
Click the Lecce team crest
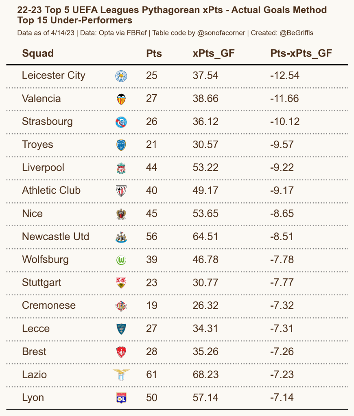point(121,329)
